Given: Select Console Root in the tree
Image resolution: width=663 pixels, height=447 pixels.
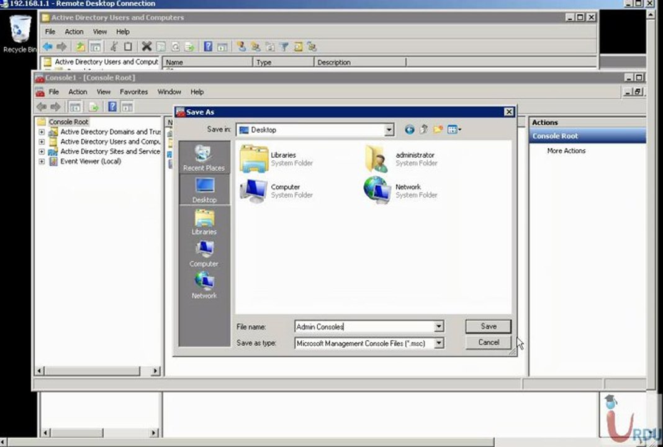Looking at the screenshot, I should pos(68,122).
